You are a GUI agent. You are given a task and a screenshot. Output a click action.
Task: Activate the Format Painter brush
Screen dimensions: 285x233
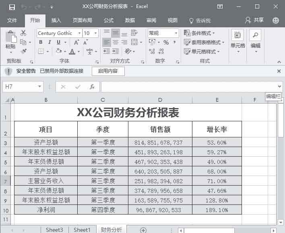tap(24, 51)
